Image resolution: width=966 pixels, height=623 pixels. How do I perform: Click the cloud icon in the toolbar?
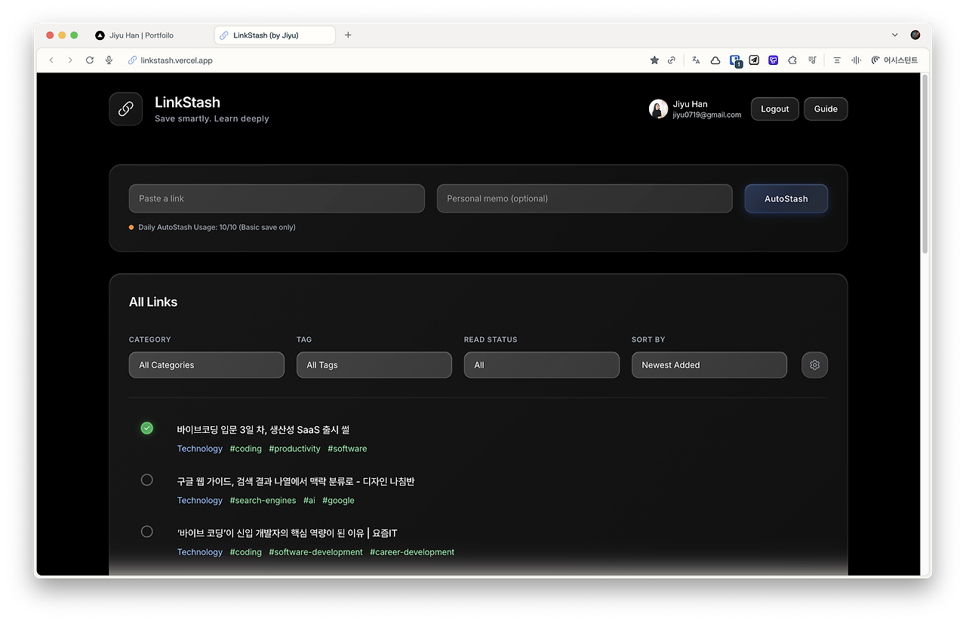pos(715,60)
